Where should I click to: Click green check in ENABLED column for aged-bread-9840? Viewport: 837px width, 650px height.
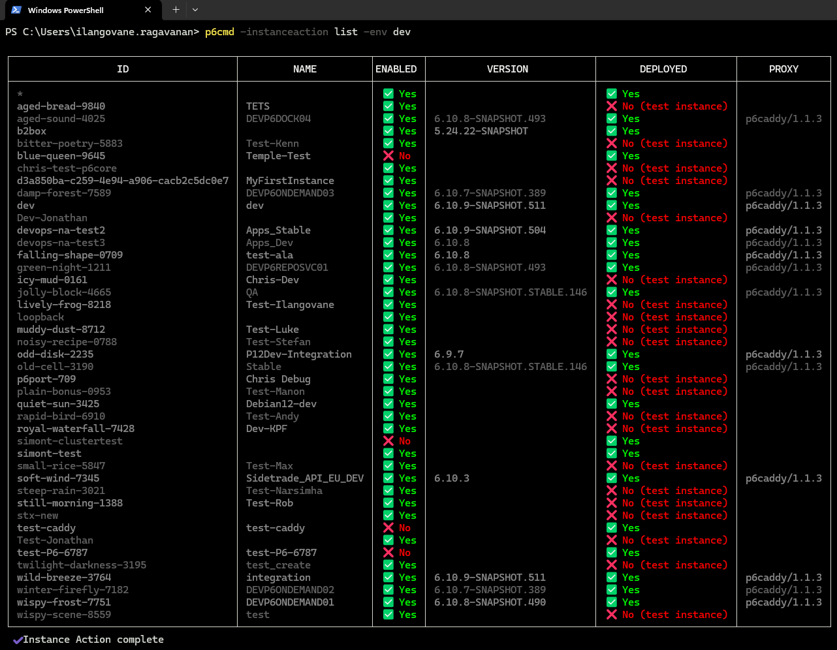pyautogui.click(x=388, y=106)
